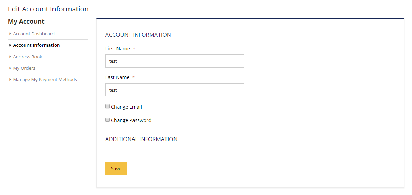This screenshot has height=195, width=412.
Task: Click the arrow beside Manage My Payment Methods
Action: (10, 79)
